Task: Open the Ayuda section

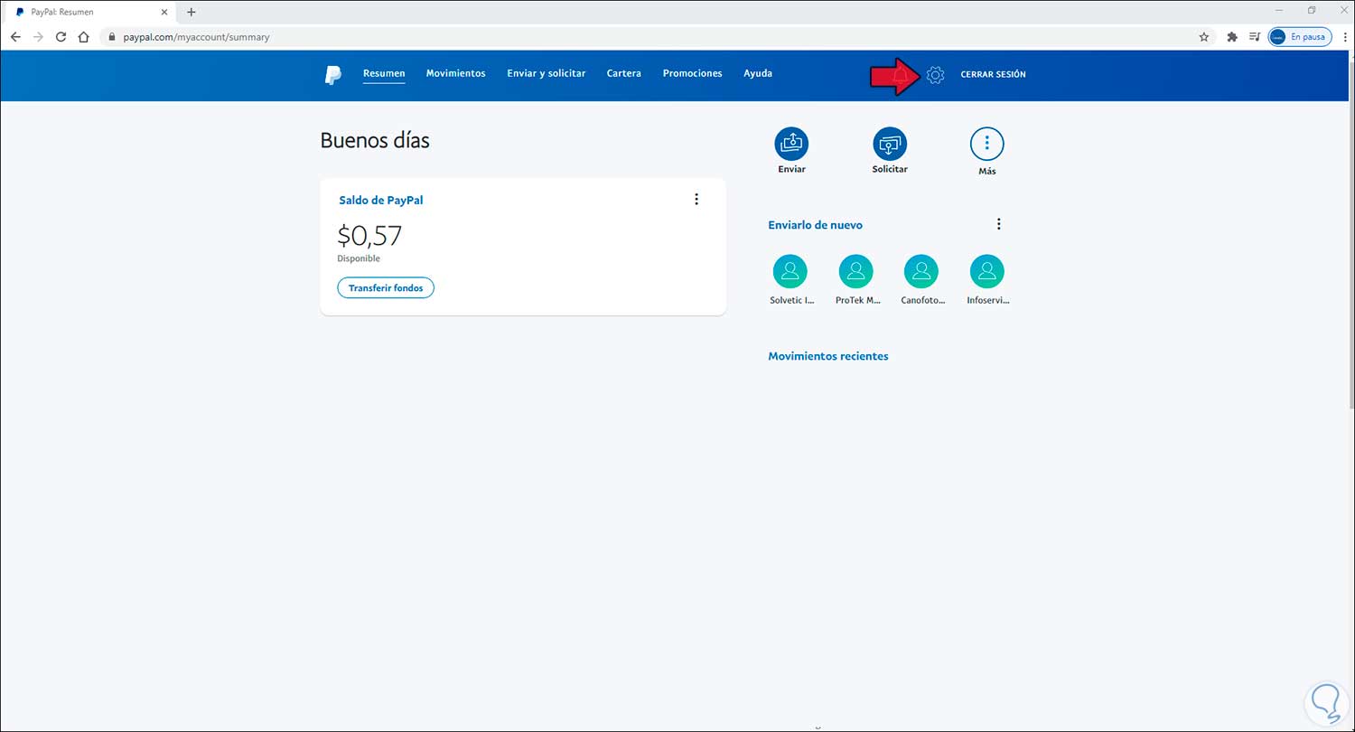Action: point(758,73)
